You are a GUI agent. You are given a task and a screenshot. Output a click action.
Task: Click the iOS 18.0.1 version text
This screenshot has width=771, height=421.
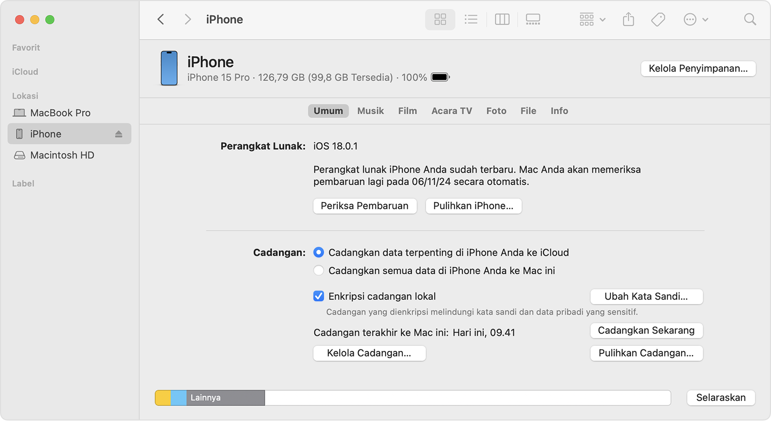[x=336, y=146]
